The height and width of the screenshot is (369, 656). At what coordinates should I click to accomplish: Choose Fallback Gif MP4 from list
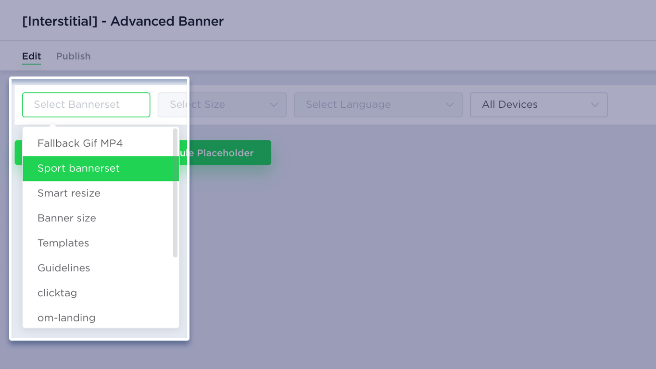click(101, 143)
